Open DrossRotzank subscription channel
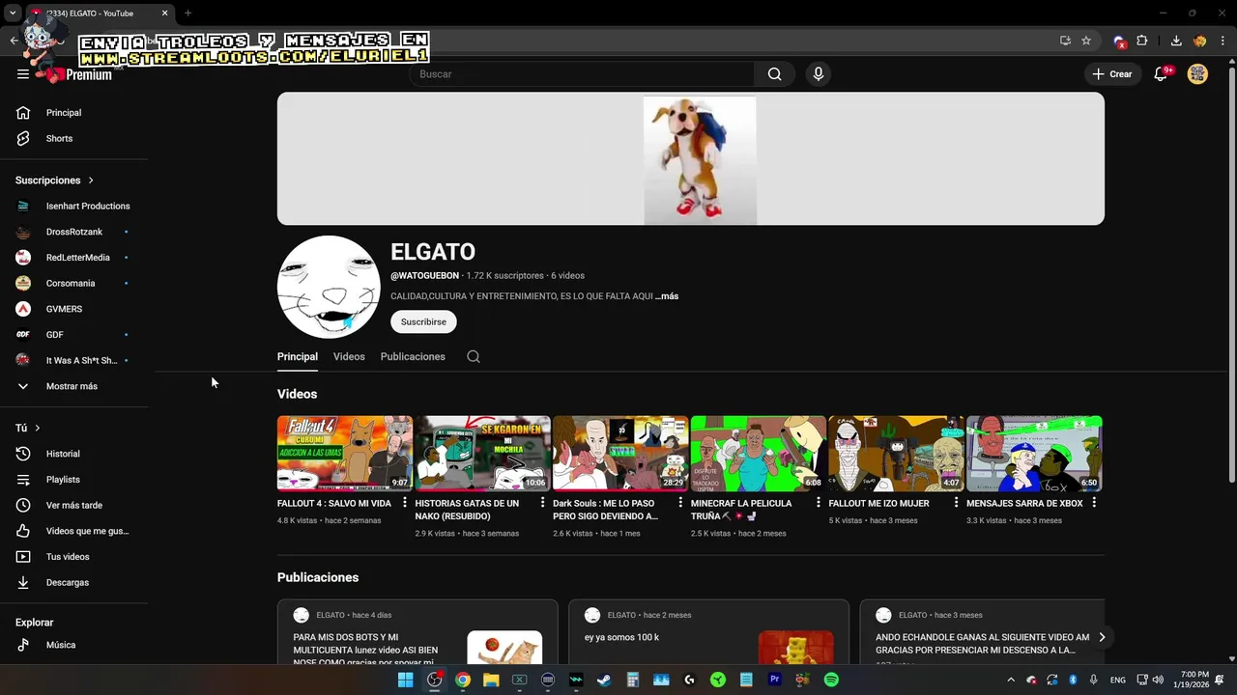 coord(74,232)
